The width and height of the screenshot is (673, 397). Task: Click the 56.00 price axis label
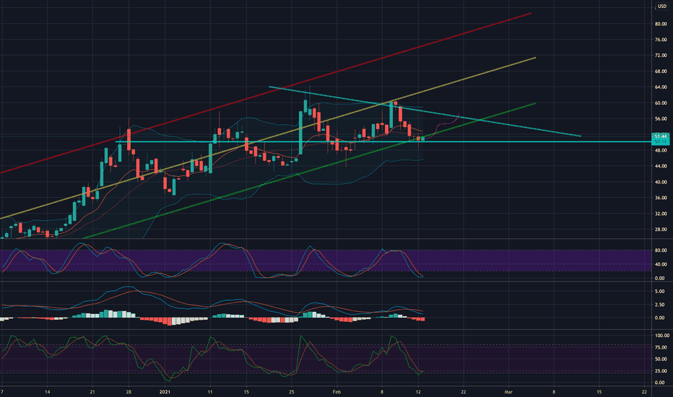(661, 119)
